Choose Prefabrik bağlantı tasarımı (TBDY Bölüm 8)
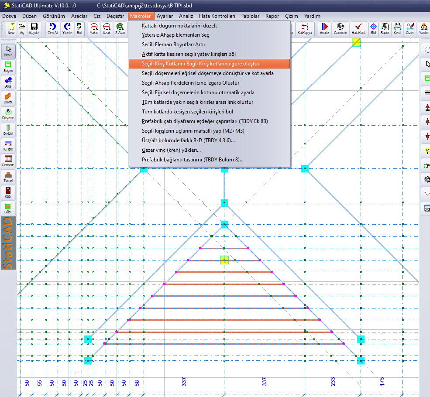 [x=209, y=160]
